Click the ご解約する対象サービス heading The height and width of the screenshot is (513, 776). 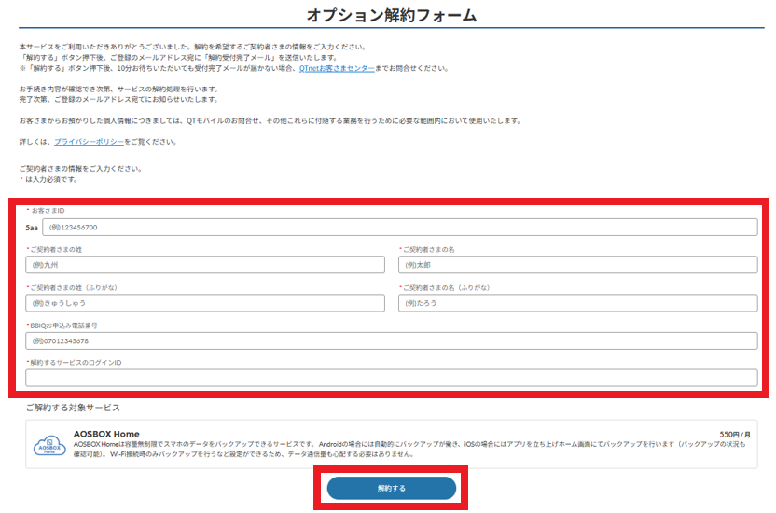(73, 408)
